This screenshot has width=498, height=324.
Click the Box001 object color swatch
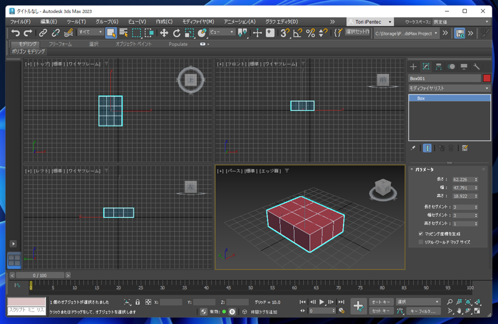[487, 78]
